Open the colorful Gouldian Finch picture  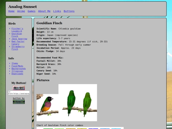pyautogui.click(x=47, y=108)
